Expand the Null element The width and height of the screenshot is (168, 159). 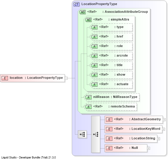tap(148, 148)
